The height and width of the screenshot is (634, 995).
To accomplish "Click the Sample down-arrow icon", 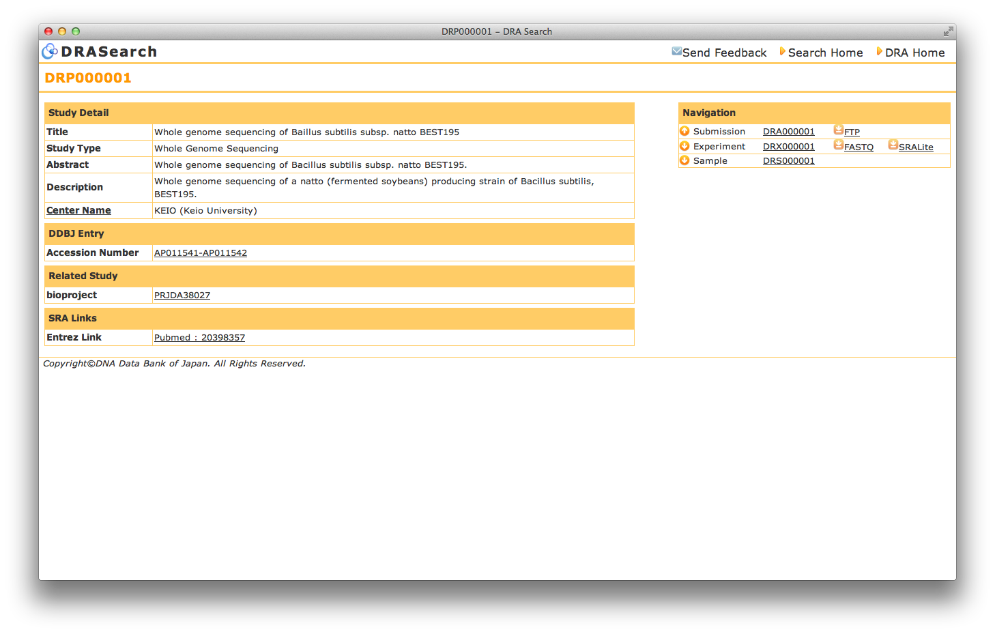I will pos(684,160).
